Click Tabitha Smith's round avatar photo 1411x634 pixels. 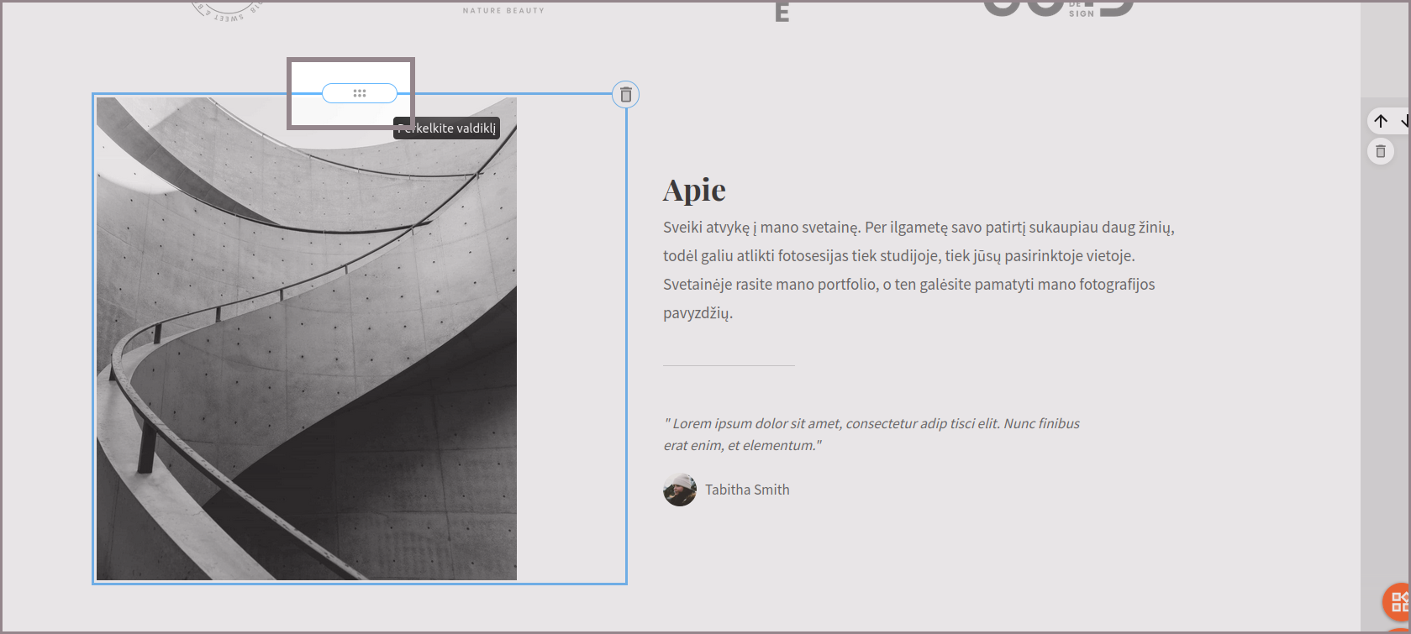pos(679,490)
